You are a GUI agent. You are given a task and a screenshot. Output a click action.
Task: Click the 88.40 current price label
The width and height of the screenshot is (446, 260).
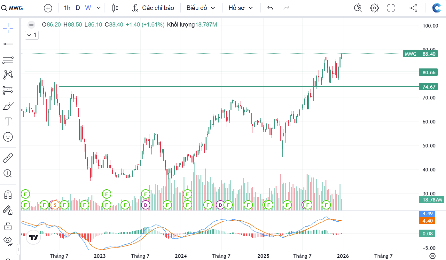click(429, 54)
